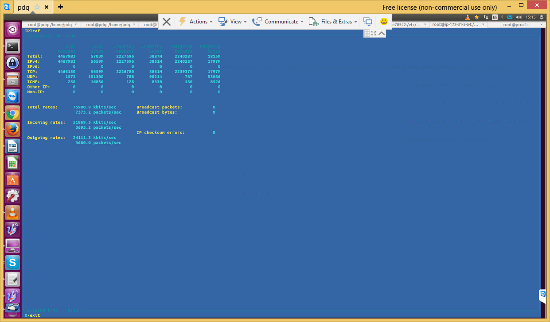Image resolution: width=550 pixels, height=322 pixels.
Task: Click the X-exit command at bottom
Action: click(32, 315)
